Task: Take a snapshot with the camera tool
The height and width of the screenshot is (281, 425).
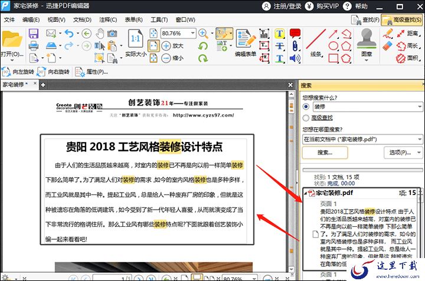Action: [112, 34]
